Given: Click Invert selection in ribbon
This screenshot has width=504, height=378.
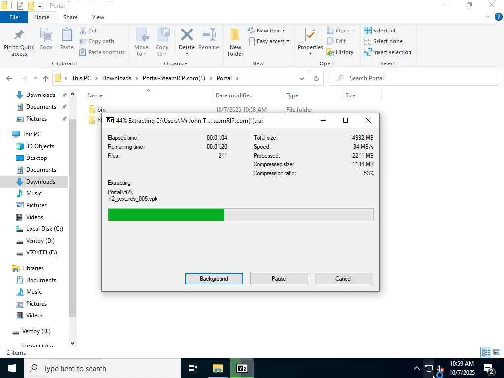Looking at the screenshot, I should [x=387, y=52].
